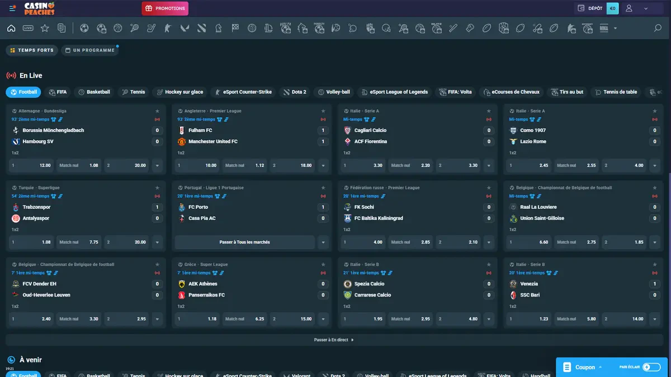Open the hamburger menu beside Casino Peaches logo

coord(13,8)
